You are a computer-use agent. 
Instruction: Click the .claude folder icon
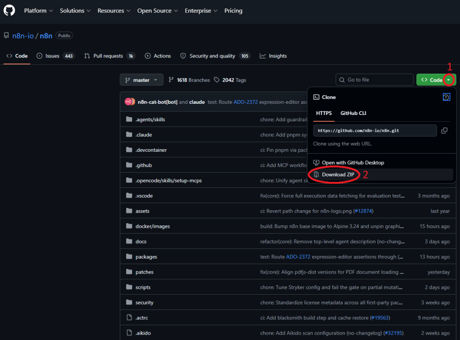[129, 134]
